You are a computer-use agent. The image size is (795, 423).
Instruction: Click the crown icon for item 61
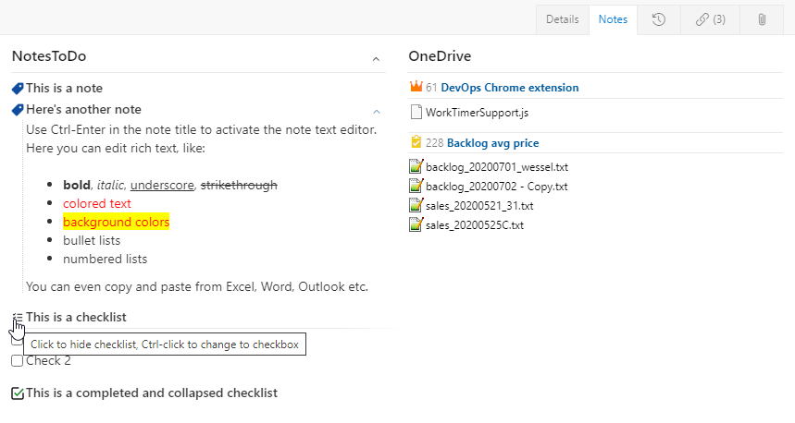point(416,87)
